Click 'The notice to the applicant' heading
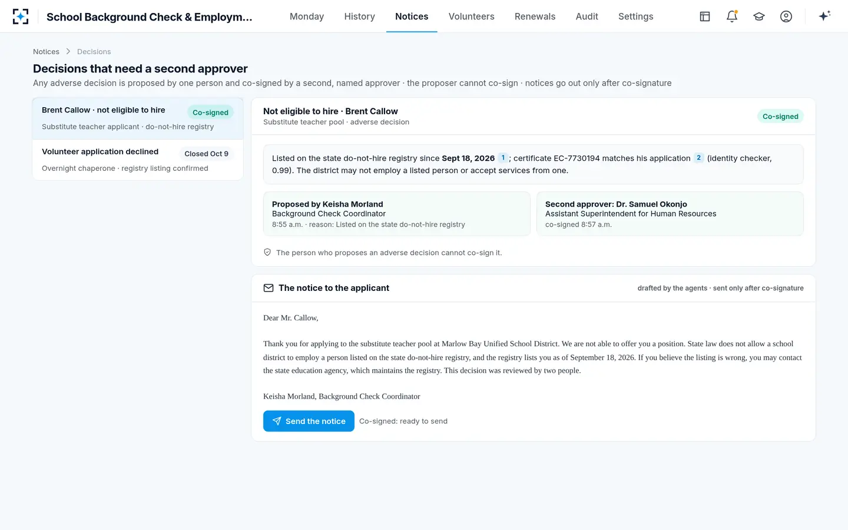Screen dimensions: 848x530 334,288
